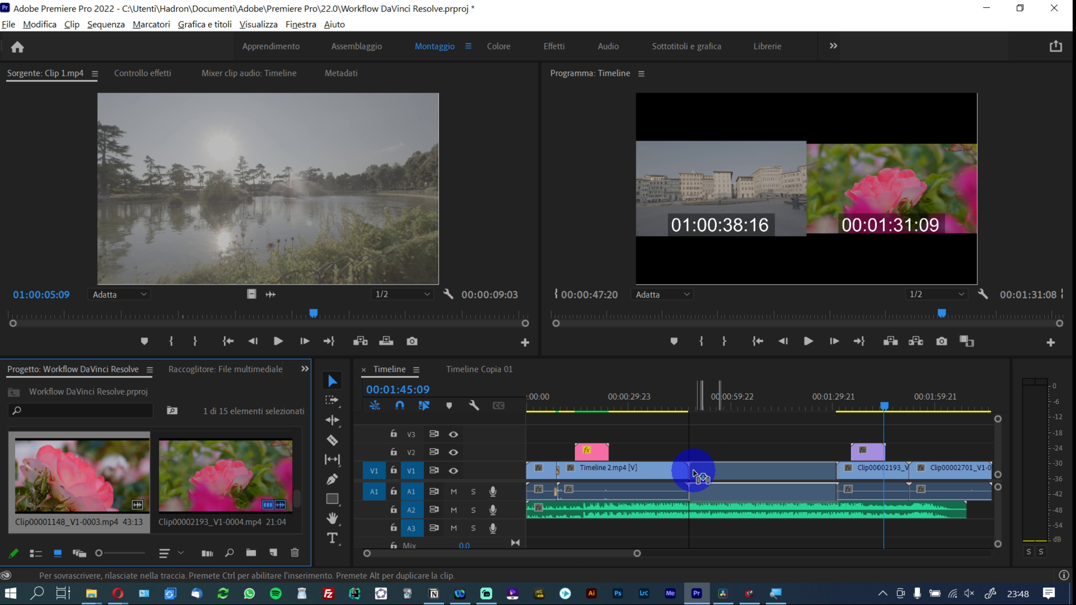Open Programma: Timeline panel menu

(641, 73)
